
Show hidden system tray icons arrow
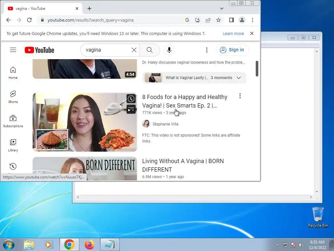pyautogui.click(x=277, y=245)
